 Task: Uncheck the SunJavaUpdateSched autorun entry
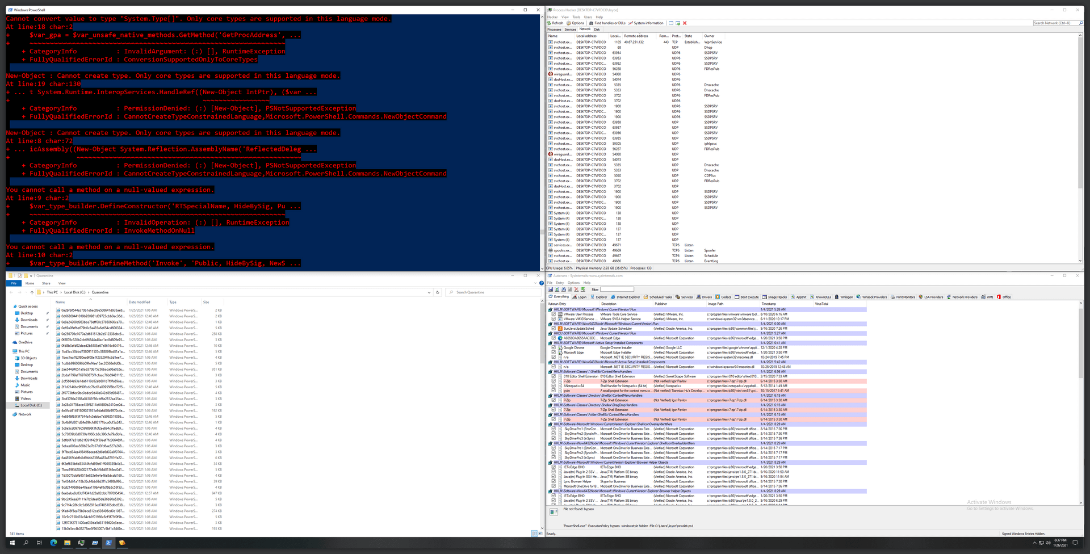coord(554,328)
